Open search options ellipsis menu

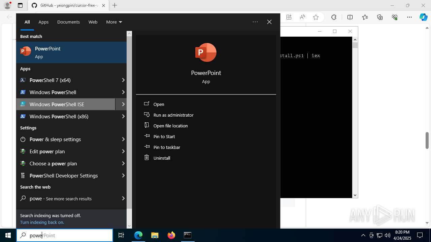tap(255, 22)
